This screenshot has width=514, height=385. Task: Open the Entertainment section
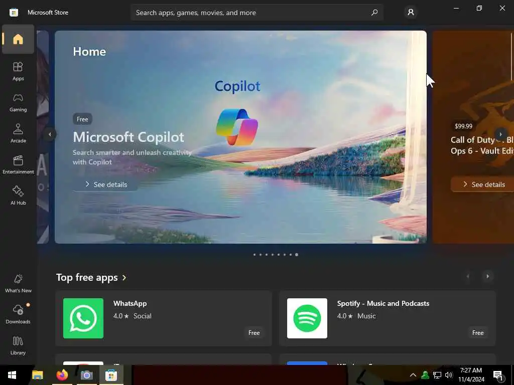tap(18, 164)
